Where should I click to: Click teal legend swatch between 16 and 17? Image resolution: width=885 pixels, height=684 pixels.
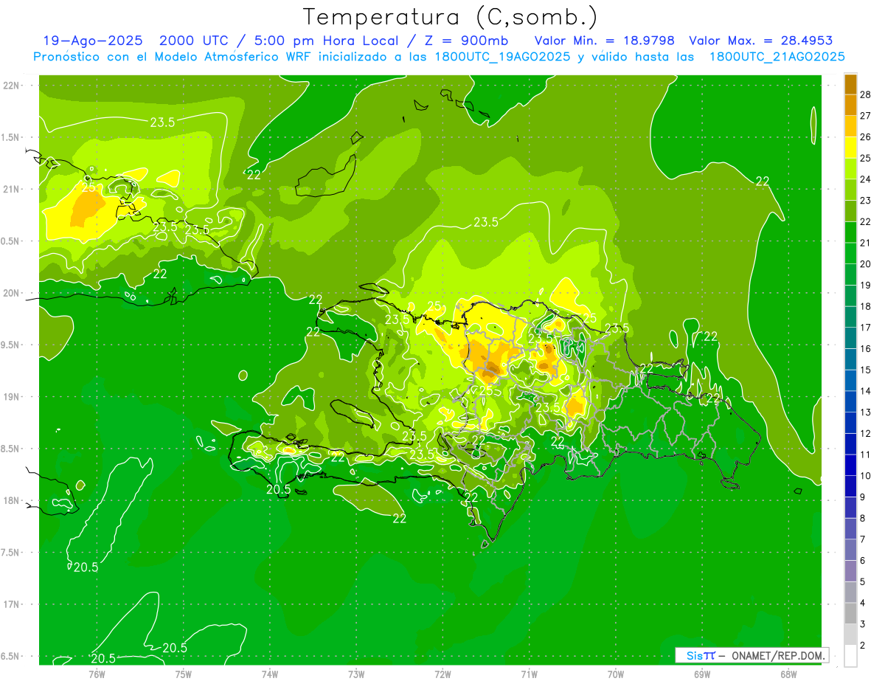pyautogui.click(x=850, y=338)
